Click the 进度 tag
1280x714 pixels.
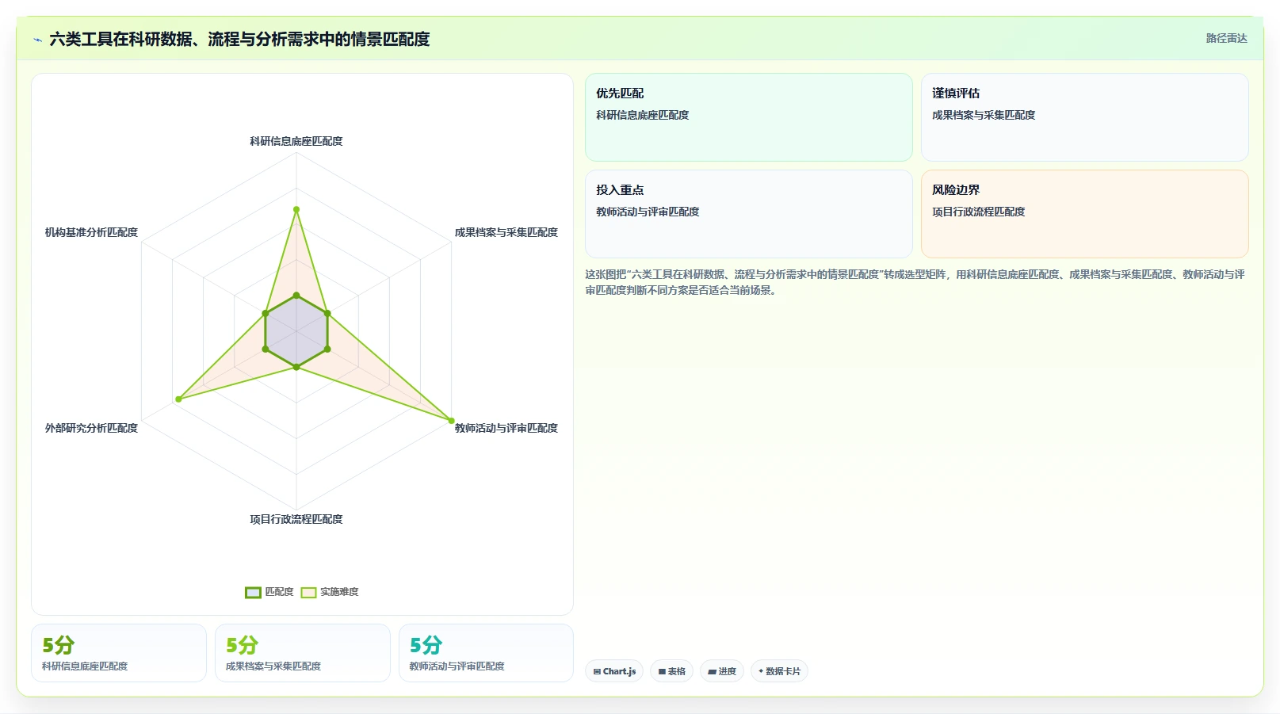(722, 671)
